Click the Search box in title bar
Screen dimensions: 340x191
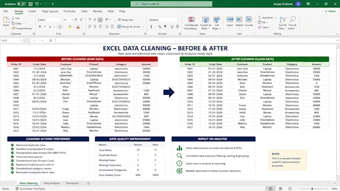tap(171, 4)
